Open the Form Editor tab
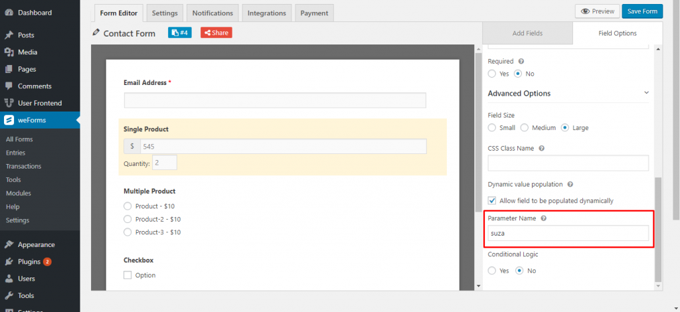680x312 pixels. point(119,13)
